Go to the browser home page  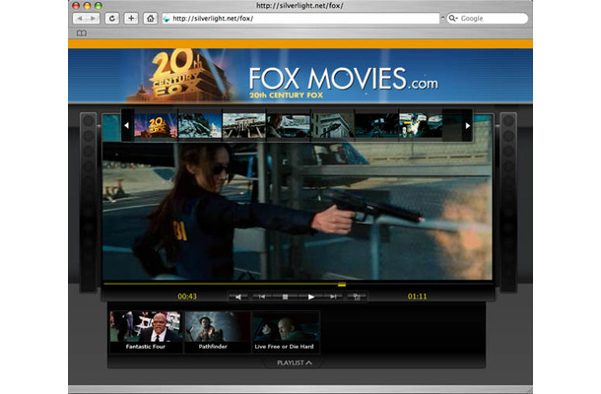pyautogui.click(x=150, y=19)
